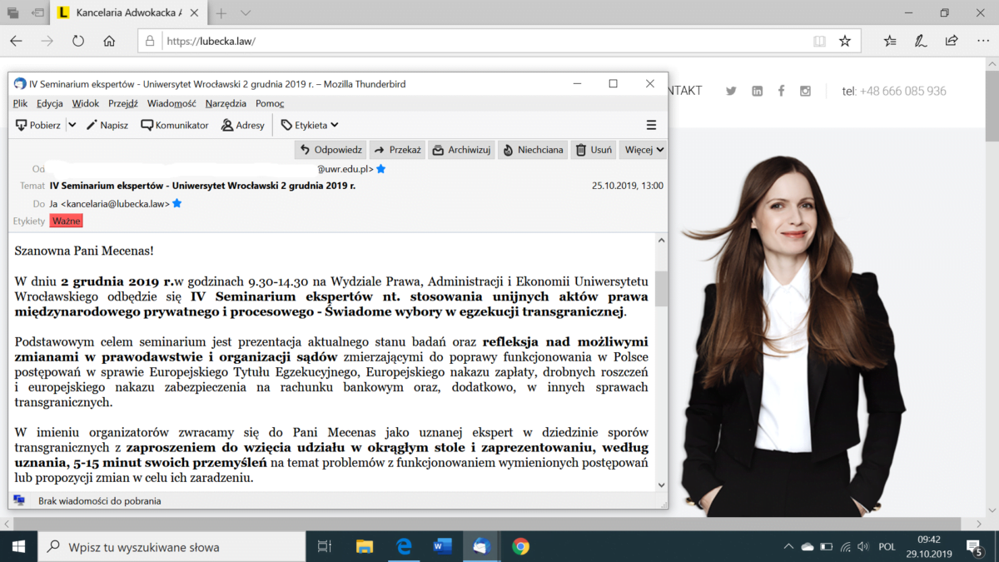This screenshot has width=999, height=562.
Task: Expand the Więcej dropdown menu
Action: point(643,150)
